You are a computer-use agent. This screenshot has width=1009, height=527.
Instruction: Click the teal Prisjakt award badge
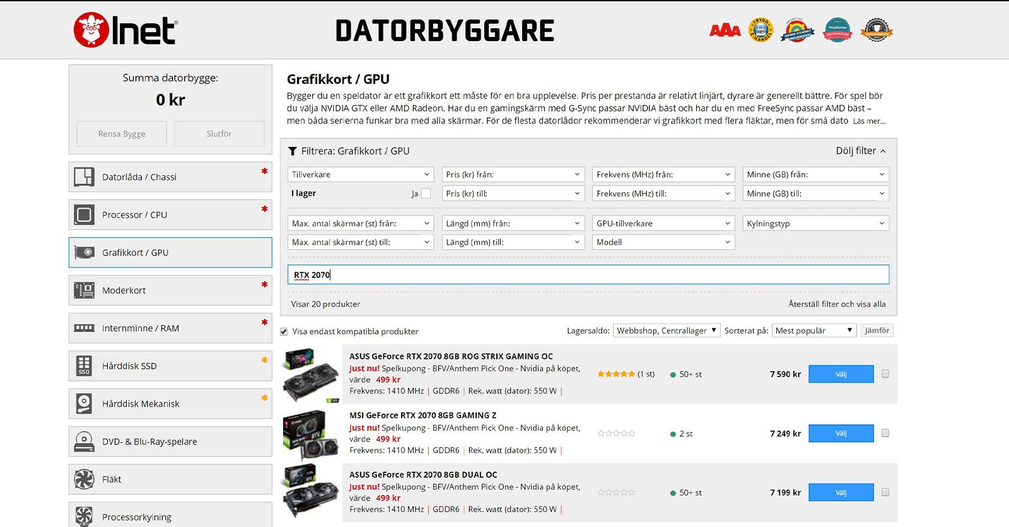click(x=837, y=30)
